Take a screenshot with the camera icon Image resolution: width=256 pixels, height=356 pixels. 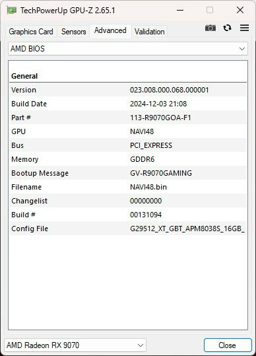[x=210, y=28]
